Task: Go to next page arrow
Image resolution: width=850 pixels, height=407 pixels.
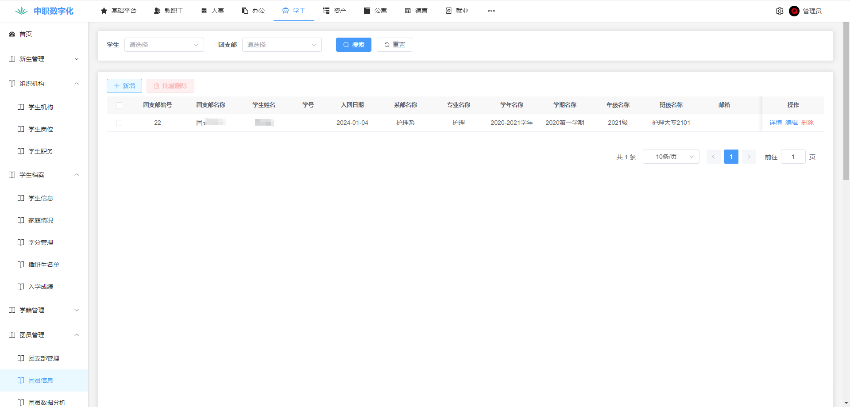Action: point(749,157)
